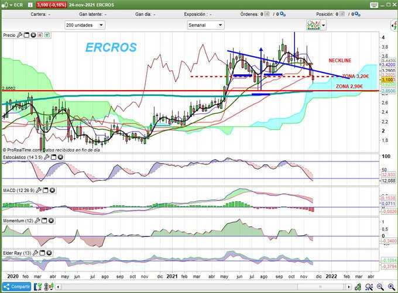This screenshot has width=398, height=293.
Task: Maximize the Estocástico panel
Action: coord(53,157)
